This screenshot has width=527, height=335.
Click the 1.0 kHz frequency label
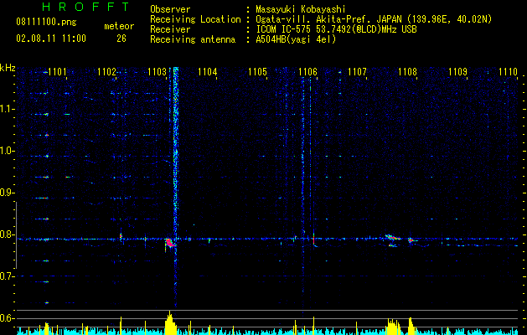(7, 151)
